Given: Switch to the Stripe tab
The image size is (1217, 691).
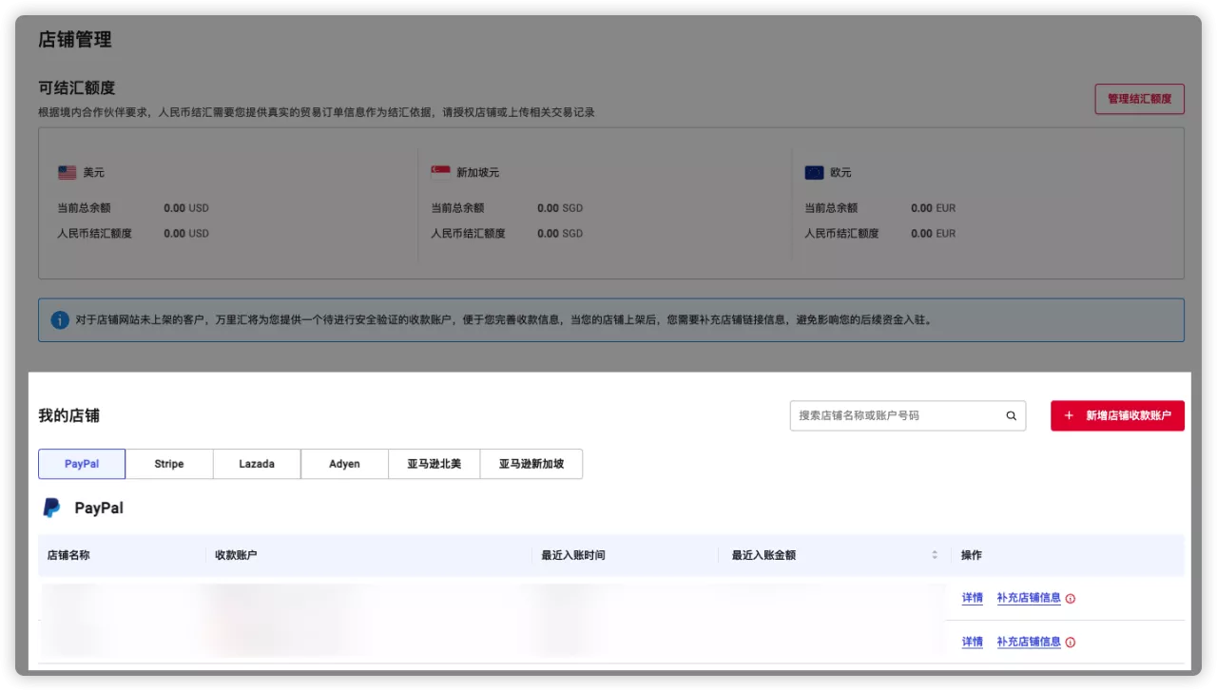Looking at the screenshot, I should coord(168,464).
